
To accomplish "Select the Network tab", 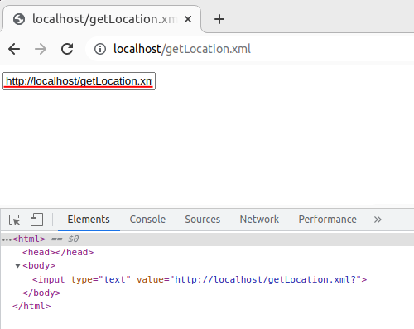I will point(259,220).
